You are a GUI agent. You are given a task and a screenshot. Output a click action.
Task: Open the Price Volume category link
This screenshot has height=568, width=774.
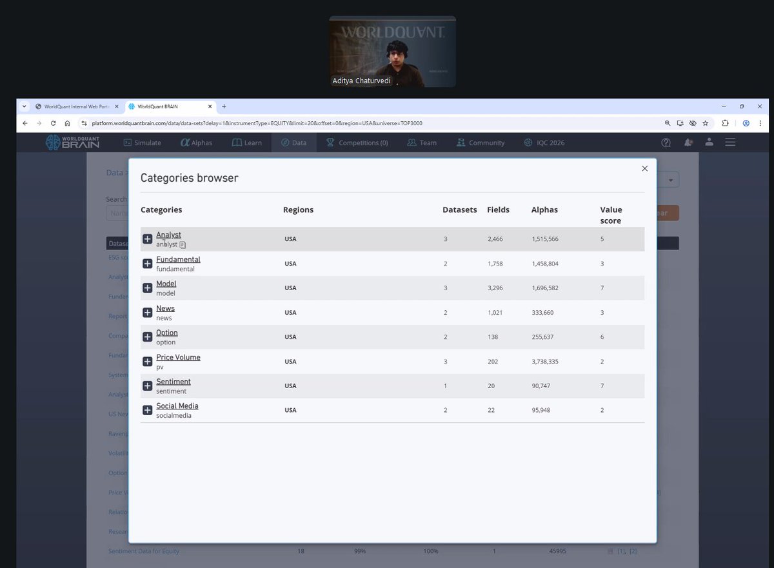[178, 357]
